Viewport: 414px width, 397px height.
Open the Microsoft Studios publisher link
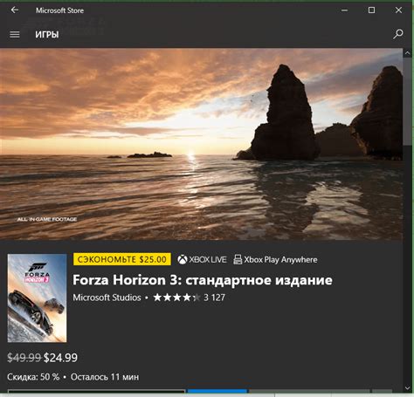107,298
